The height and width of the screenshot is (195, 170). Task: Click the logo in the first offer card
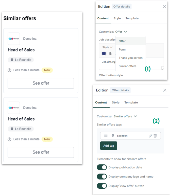coord(14,39)
